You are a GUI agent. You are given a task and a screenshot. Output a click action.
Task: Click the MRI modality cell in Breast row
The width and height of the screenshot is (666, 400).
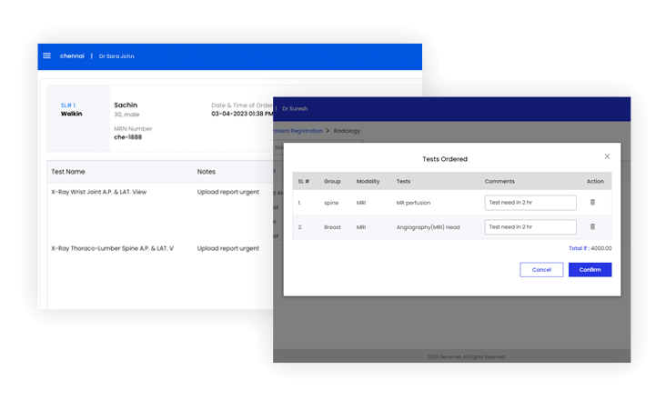[361, 227]
